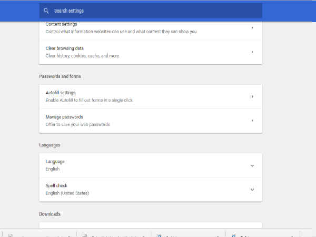Click the Clear browsing data title
The height and width of the screenshot is (237, 316).
tap(64, 48)
